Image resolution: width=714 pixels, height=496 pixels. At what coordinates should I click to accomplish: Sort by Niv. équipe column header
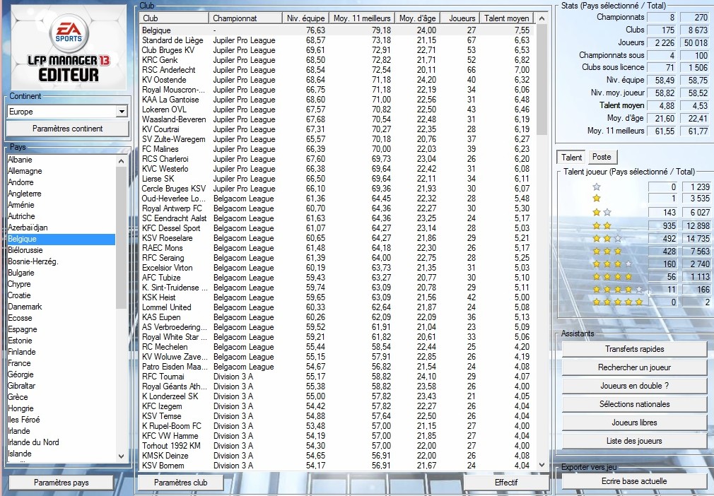point(305,18)
